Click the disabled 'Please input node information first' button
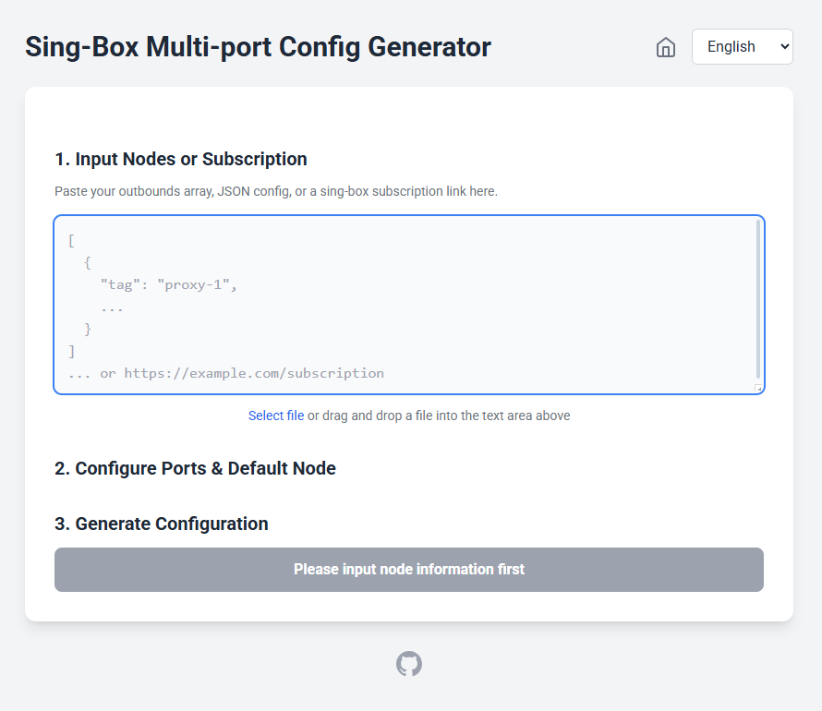The height and width of the screenshot is (711, 822). coord(409,569)
